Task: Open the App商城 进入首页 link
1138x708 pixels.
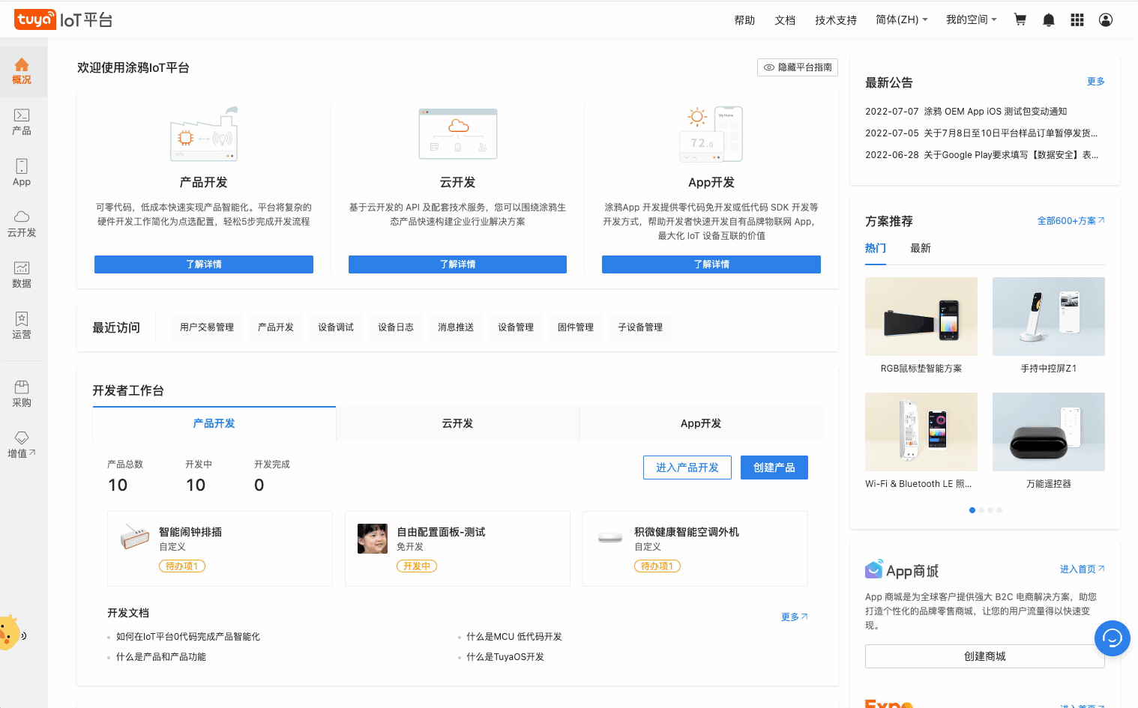Action: 1083,569
